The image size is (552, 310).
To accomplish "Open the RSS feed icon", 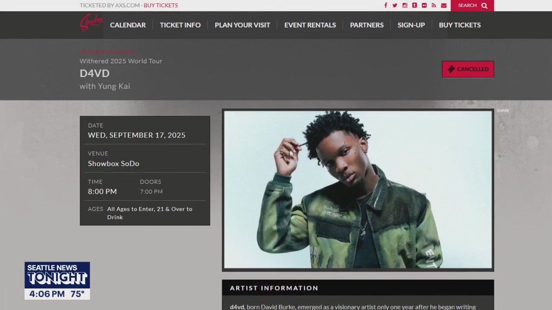I will [x=434, y=6].
